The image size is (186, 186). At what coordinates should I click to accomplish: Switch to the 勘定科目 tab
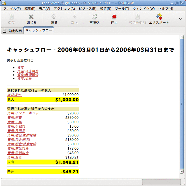(12, 31)
